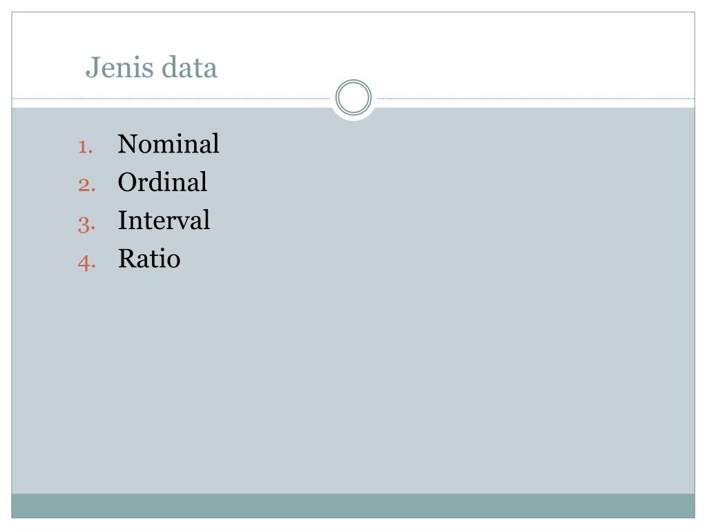Click the dashed divider left of the circle
The width and height of the screenshot is (707, 530).
click(171, 98)
